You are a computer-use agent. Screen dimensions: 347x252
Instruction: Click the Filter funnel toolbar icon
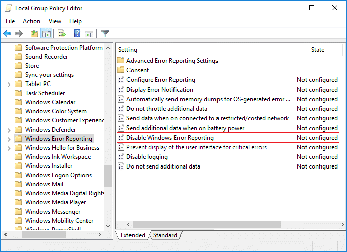pos(105,34)
